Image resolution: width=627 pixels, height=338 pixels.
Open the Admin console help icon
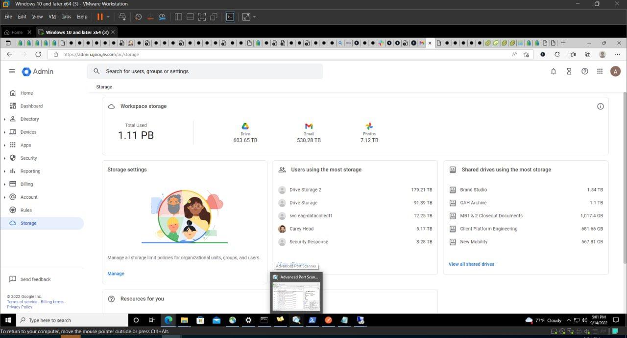tap(584, 71)
